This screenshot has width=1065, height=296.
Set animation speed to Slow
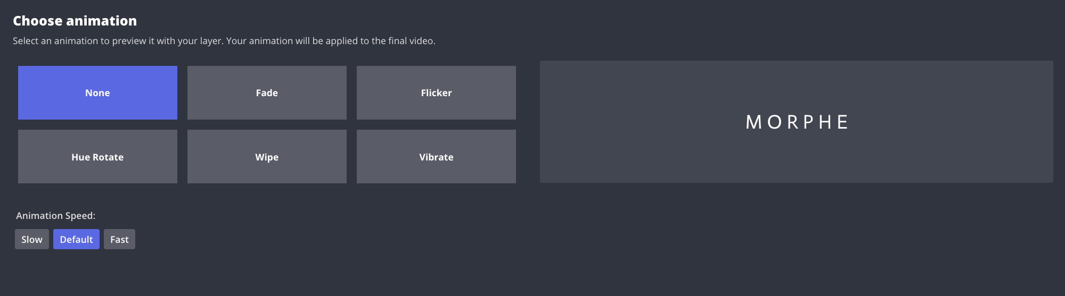pos(32,239)
